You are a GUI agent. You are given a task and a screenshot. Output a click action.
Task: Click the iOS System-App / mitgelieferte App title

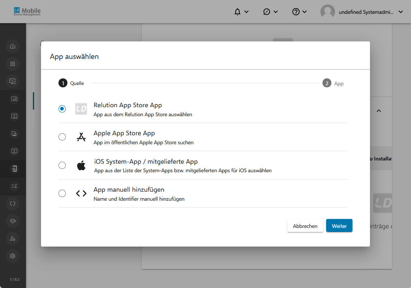146,161
